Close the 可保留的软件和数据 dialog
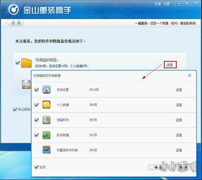This screenshot has width=202, height=180. click(190, 75)
